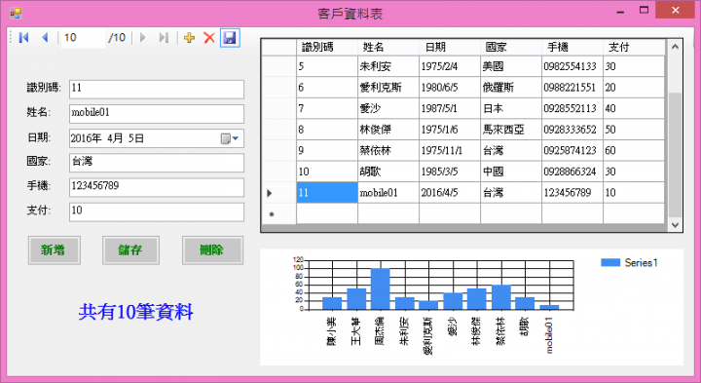701x383 pixels.
Task: Click the grid vertical scrollbar thumb
Action: point(675,154)
